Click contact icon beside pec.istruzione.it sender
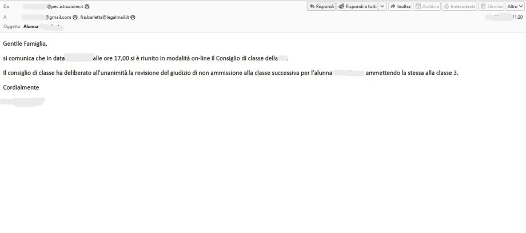This screenshot has height=233, width=526. click(x=87, y=6)
